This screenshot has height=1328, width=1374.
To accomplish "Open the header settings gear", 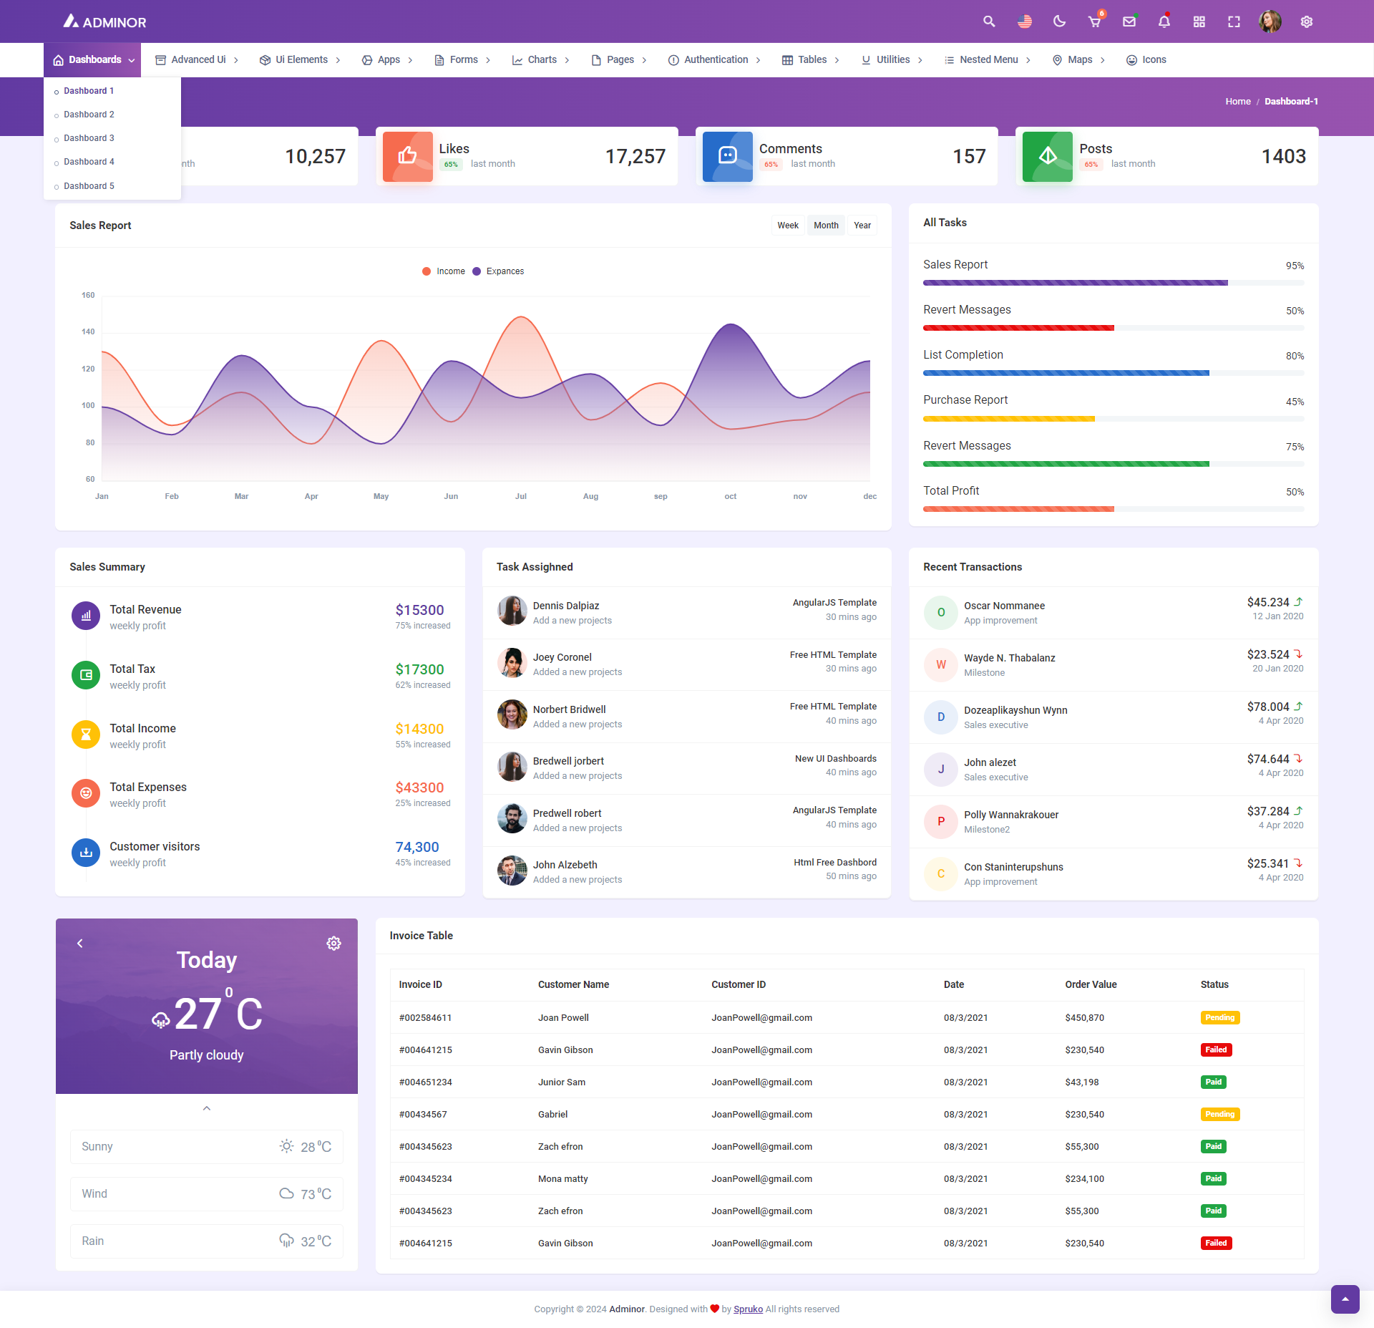I will 1307,21.
